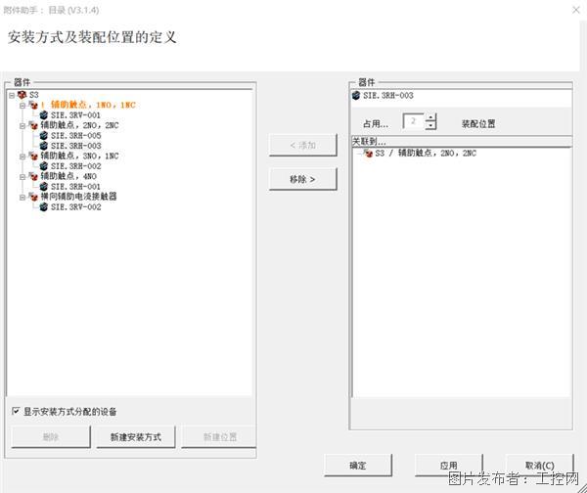Click the icon of 辅助触点, 4NO node
587x493 pixels.
pyautogui.click(x=33, y=176)
